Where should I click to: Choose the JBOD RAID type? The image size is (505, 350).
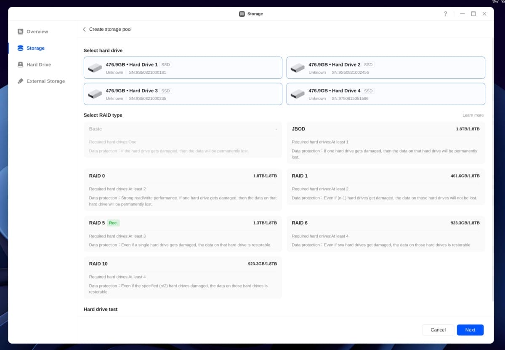click(x=385, y=143)
